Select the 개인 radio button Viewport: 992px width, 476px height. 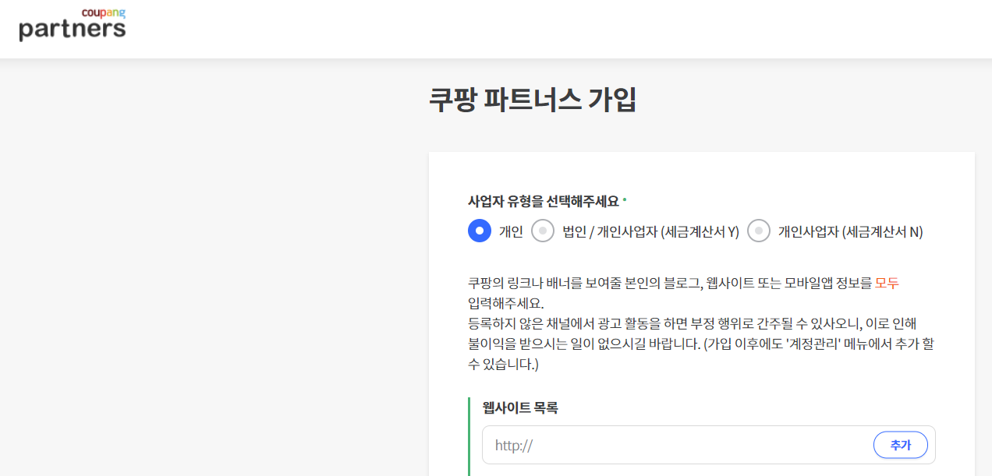[480, 231]
